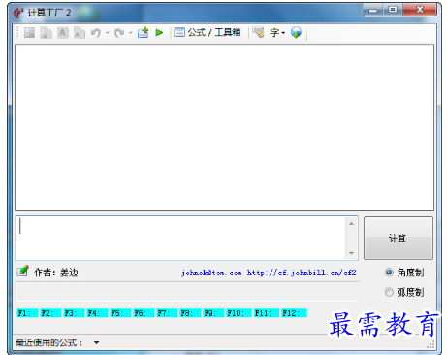447x355 pixels.
Task: Click the input box scroll down arrow
Action: (x=352, y=253)
